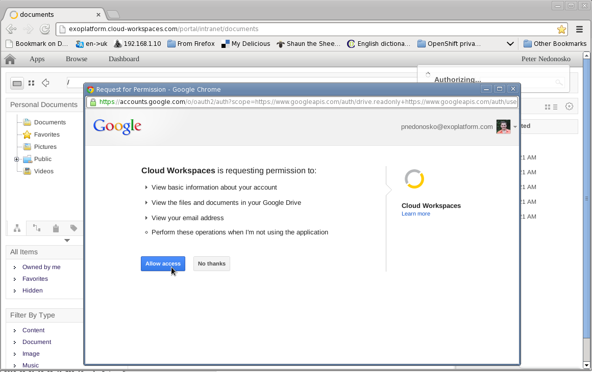
Task: Filter by type Music
Action: click(x=31, y=365)
